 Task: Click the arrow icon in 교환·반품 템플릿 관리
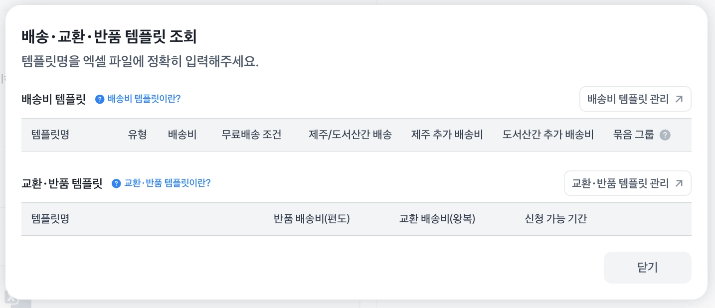pos(679,183)
